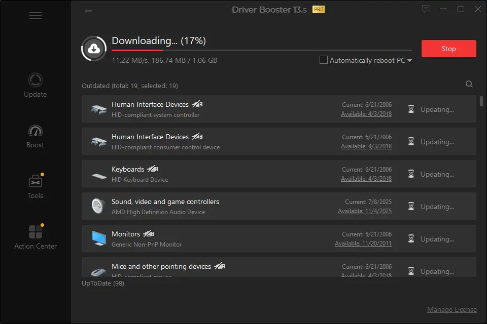Screen dimensions: 487x324
Task: Click the mouse icon for pointing devices
Action: point(99,272)
